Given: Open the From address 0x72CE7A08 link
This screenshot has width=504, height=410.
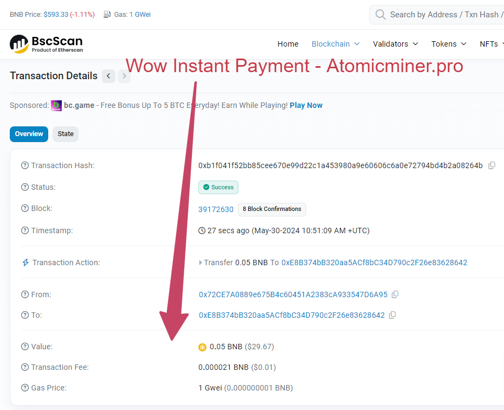Looking at the screenshot, I should 293,294.
